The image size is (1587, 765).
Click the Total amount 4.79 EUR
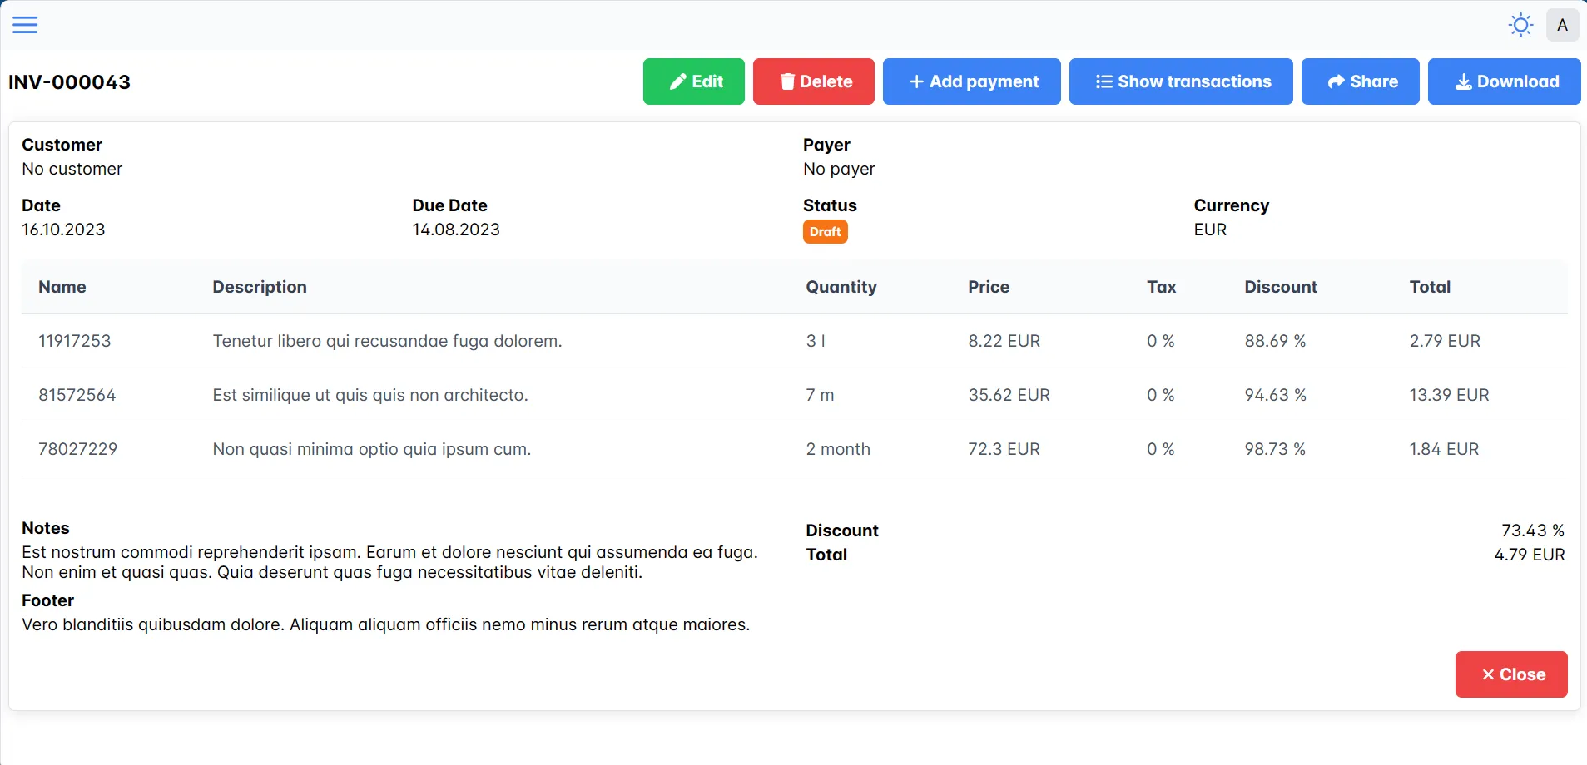(x=1530, y=555)
